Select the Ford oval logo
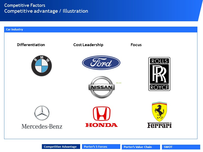Viewport: 203px width, 152px height. (101, 63)
